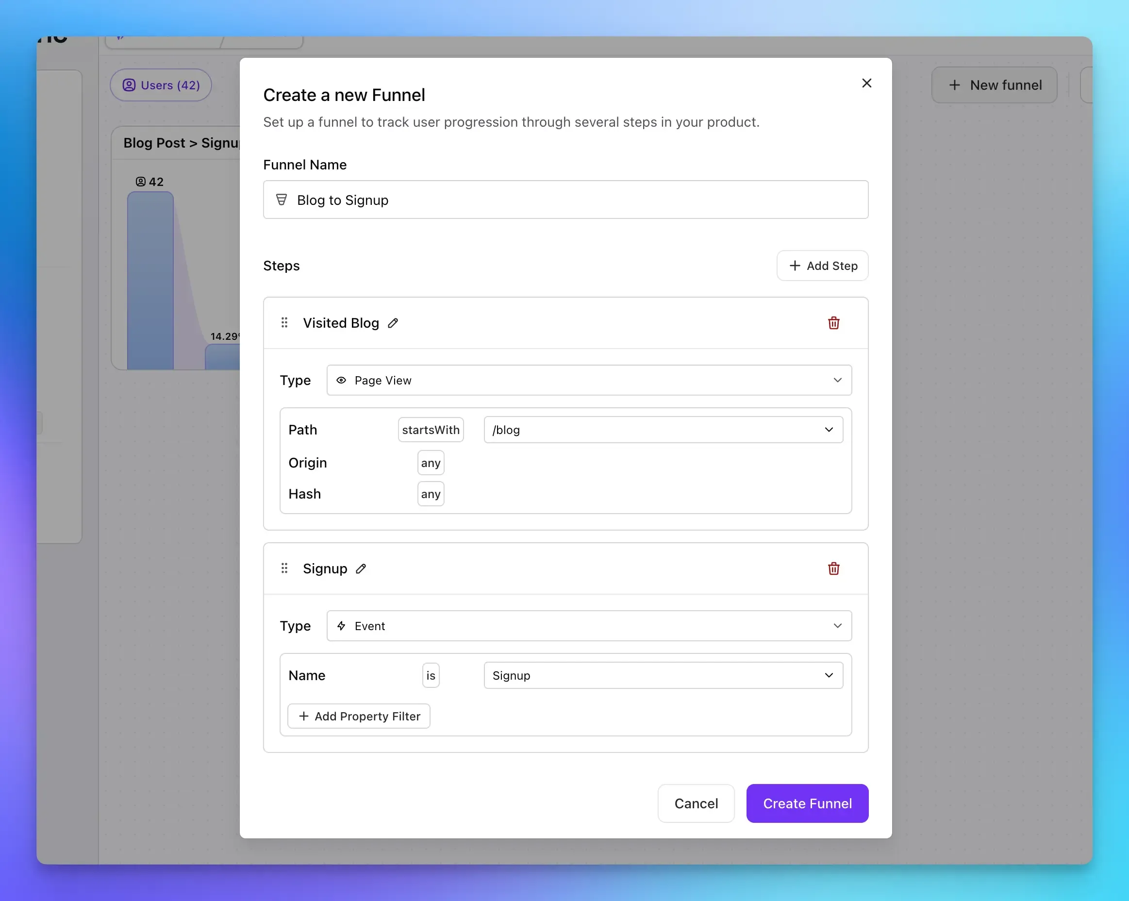Click the eye icon beside Page View
The width and height of the screenshot is (1129, 901).
pyautogui.click(x=341, y=380)
